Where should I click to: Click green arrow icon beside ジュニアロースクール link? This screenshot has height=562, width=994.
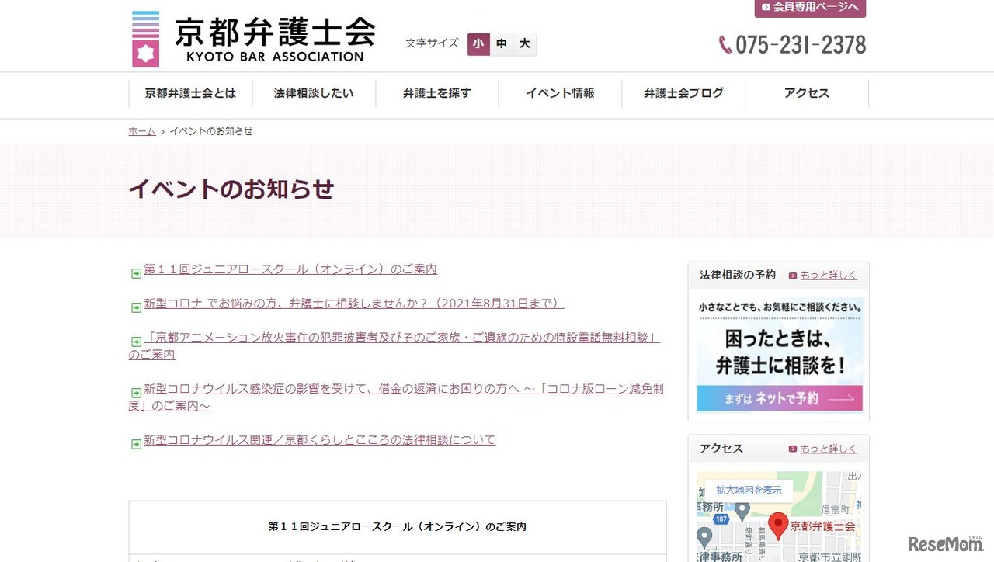click(x=135, y=273)
